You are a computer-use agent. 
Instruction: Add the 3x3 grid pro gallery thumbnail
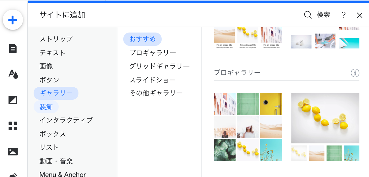pos(248,127)
